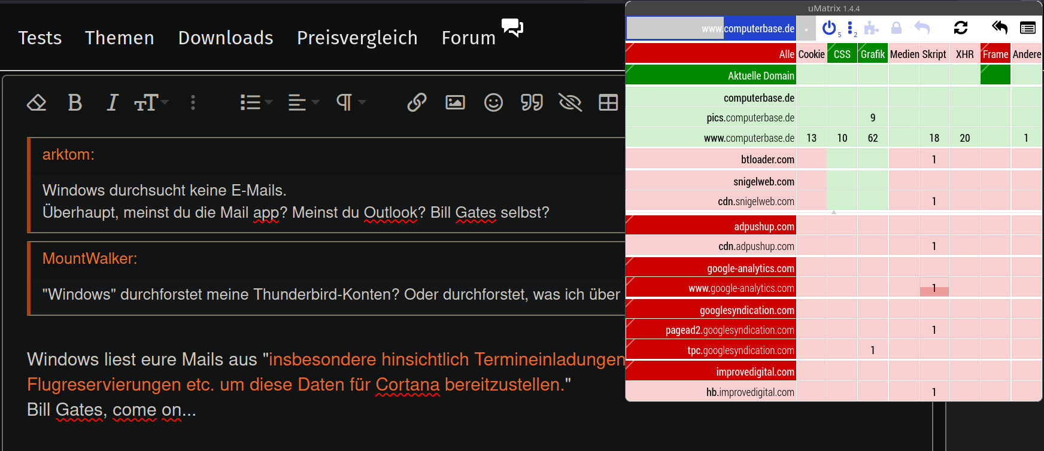This screenshot has height=451, width=1044.
Task: Open Preisvergleich in the navigation
Action: 357,38
